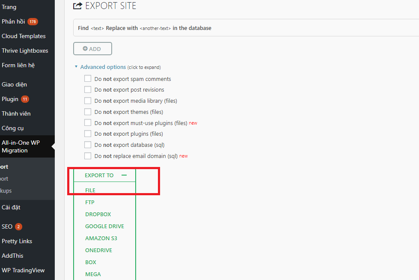The height and width of the screenshot is (280, 419).
Task: Open the Giao diện sidebar menu
Action: (14, 84)
